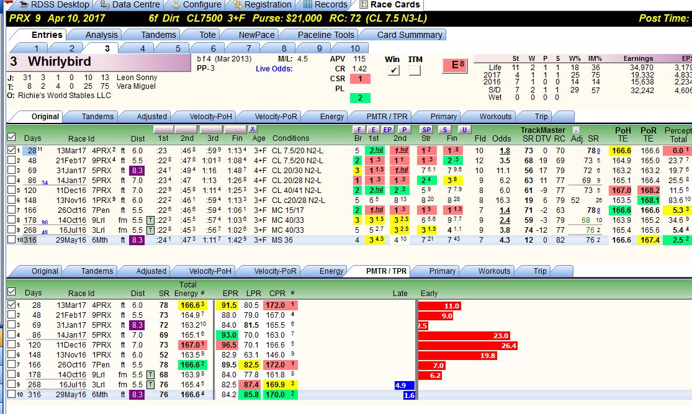Screen dimensions: 692x414
Task: Click the T turf marker on 16Jul16 row
Action: [x=150, y=230]
